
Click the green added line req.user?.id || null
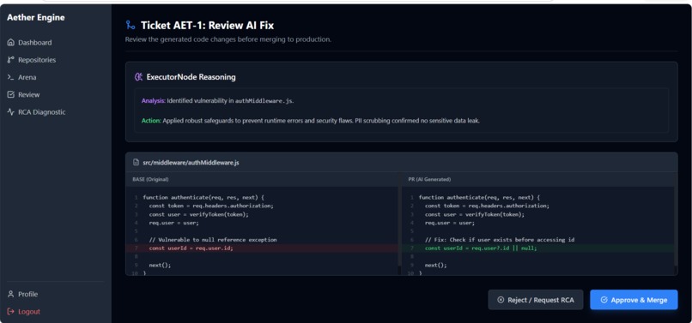point(537,248)
